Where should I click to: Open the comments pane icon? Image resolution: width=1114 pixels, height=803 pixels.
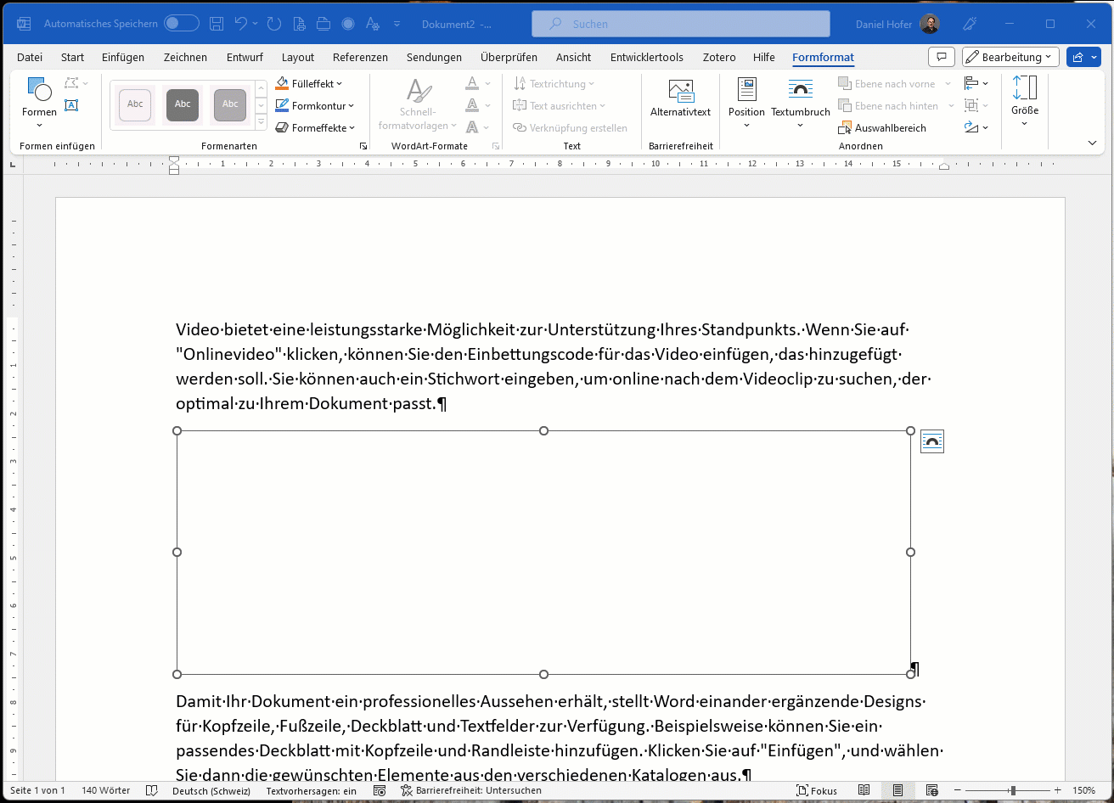pyautogui.click(x=941, y=57)
